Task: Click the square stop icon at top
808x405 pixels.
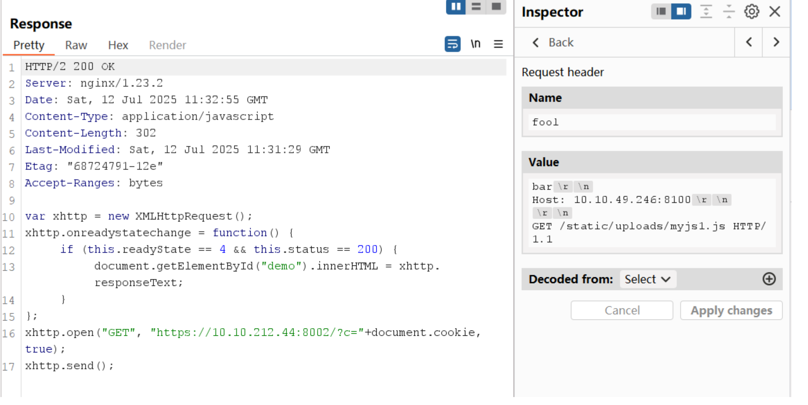Action: click(x=496, y=6)
